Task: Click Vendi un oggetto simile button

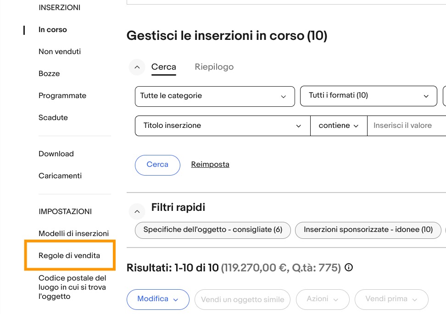Action: (x=242, y=299)
